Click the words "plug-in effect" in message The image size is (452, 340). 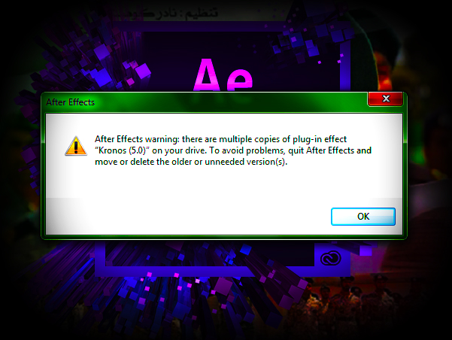tap(320, 139)
